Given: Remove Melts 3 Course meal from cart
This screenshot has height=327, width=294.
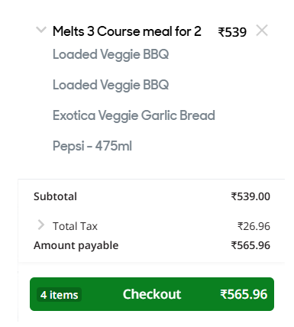Looking at the screenshot, I should tap(262, 31).
